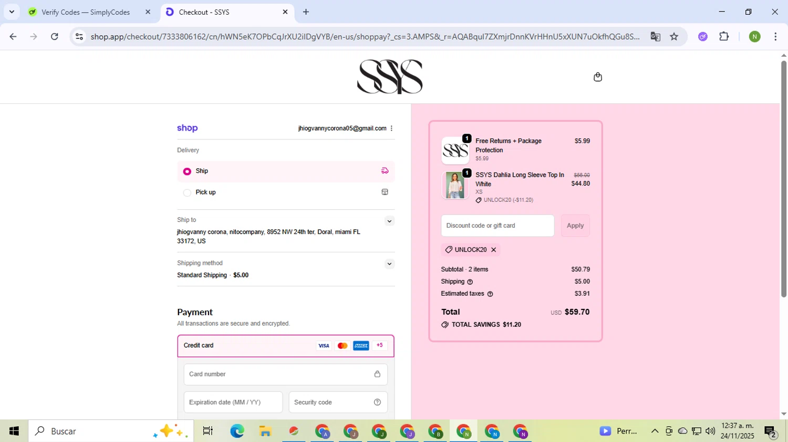Click the Card number field
The width and height of the screenshot is (788, 442).
pos(286,374)
